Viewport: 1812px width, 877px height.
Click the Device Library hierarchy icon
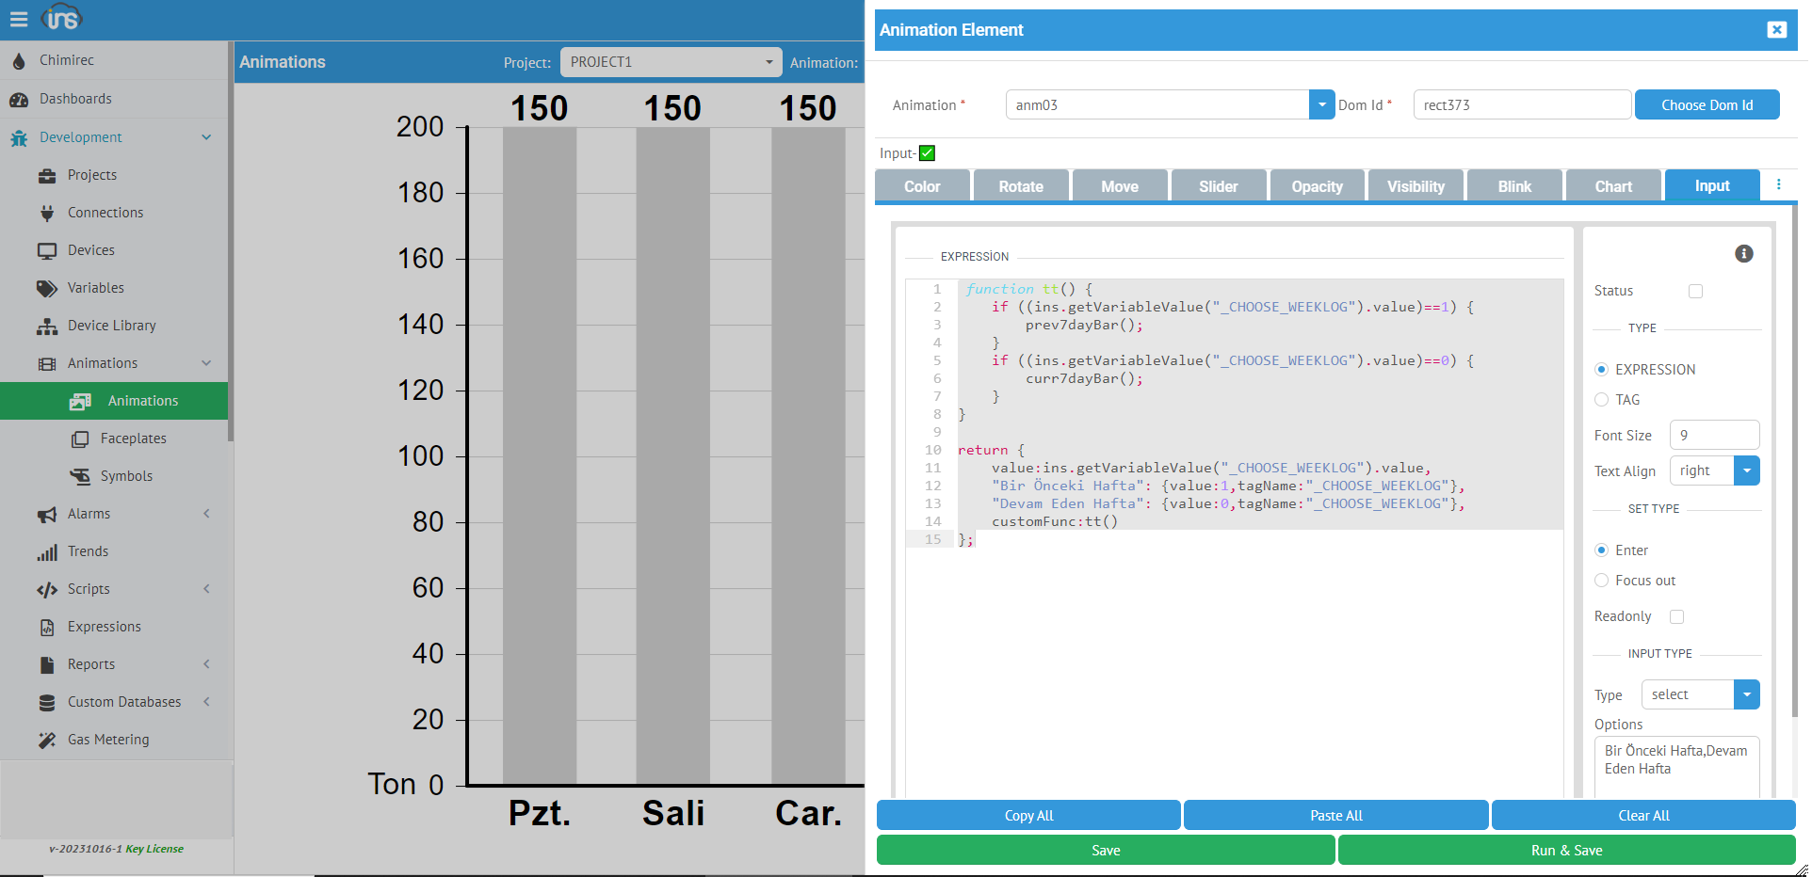click(47, 326)
